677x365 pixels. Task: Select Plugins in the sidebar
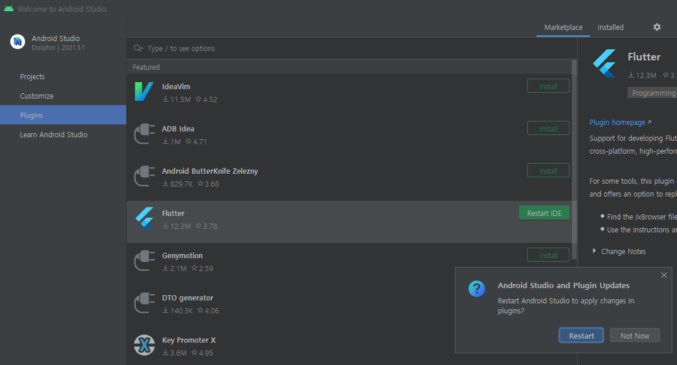(x=63, y=115)
